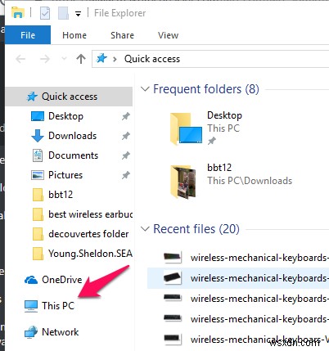
Task: Click the This PC computer icon
Action: click(x=31, y=306)
